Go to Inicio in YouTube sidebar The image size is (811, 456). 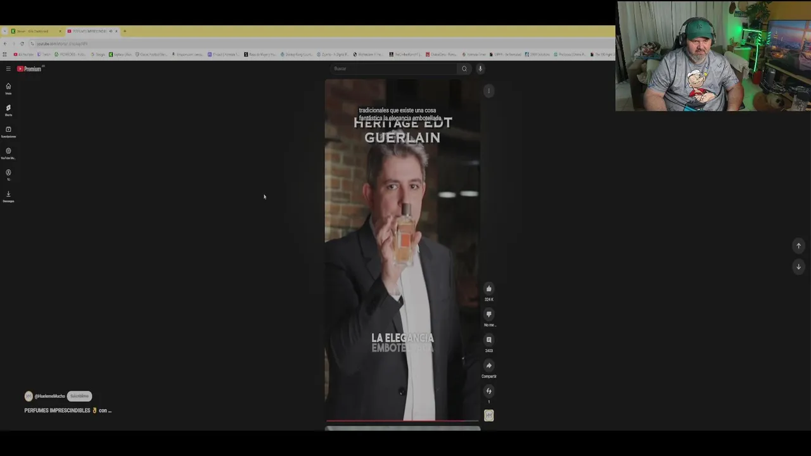tap(8, 89)
